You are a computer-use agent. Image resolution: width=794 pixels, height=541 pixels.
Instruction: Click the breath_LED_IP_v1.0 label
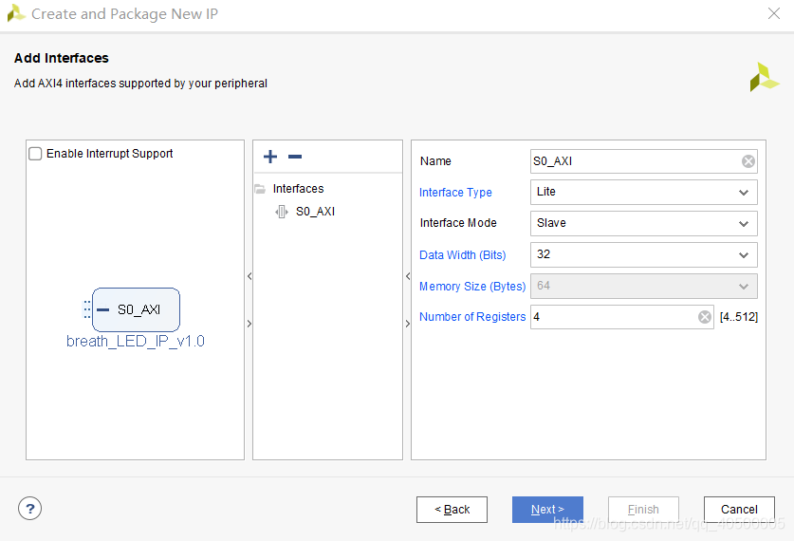pyautogui.click(x=136, y=341)
